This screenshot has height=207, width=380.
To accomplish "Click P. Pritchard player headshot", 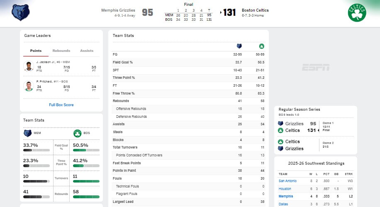I will click(x=28, y=86).
